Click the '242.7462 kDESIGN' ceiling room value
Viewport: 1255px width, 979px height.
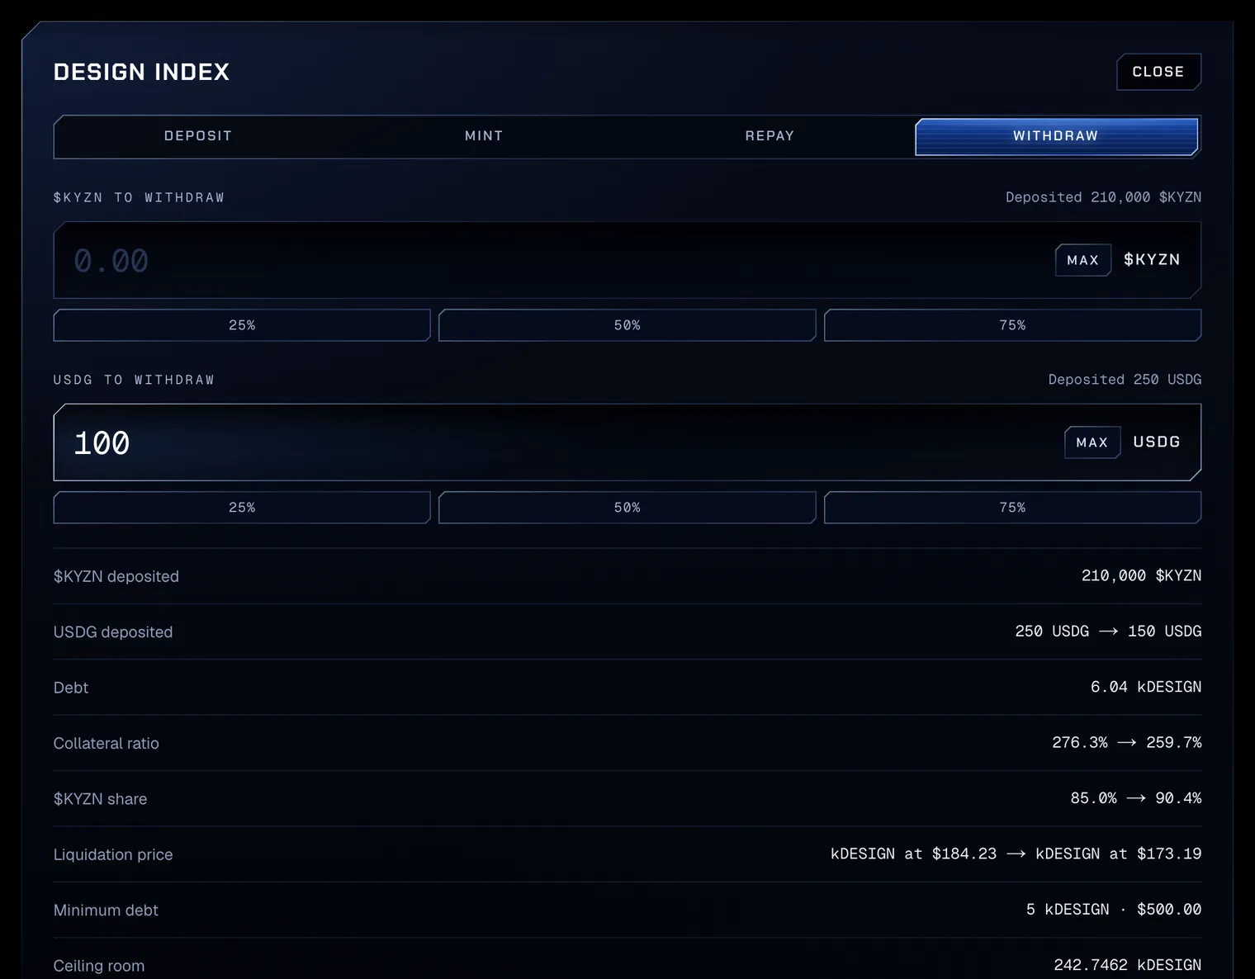tap(1128, 965)
